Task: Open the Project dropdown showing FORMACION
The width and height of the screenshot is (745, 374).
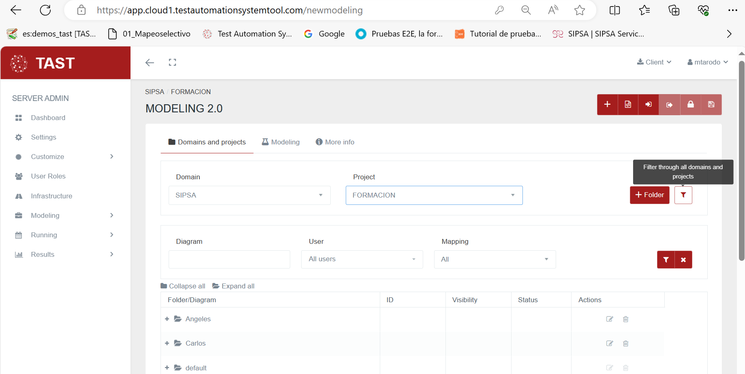Action: click(x=434, y=196)
